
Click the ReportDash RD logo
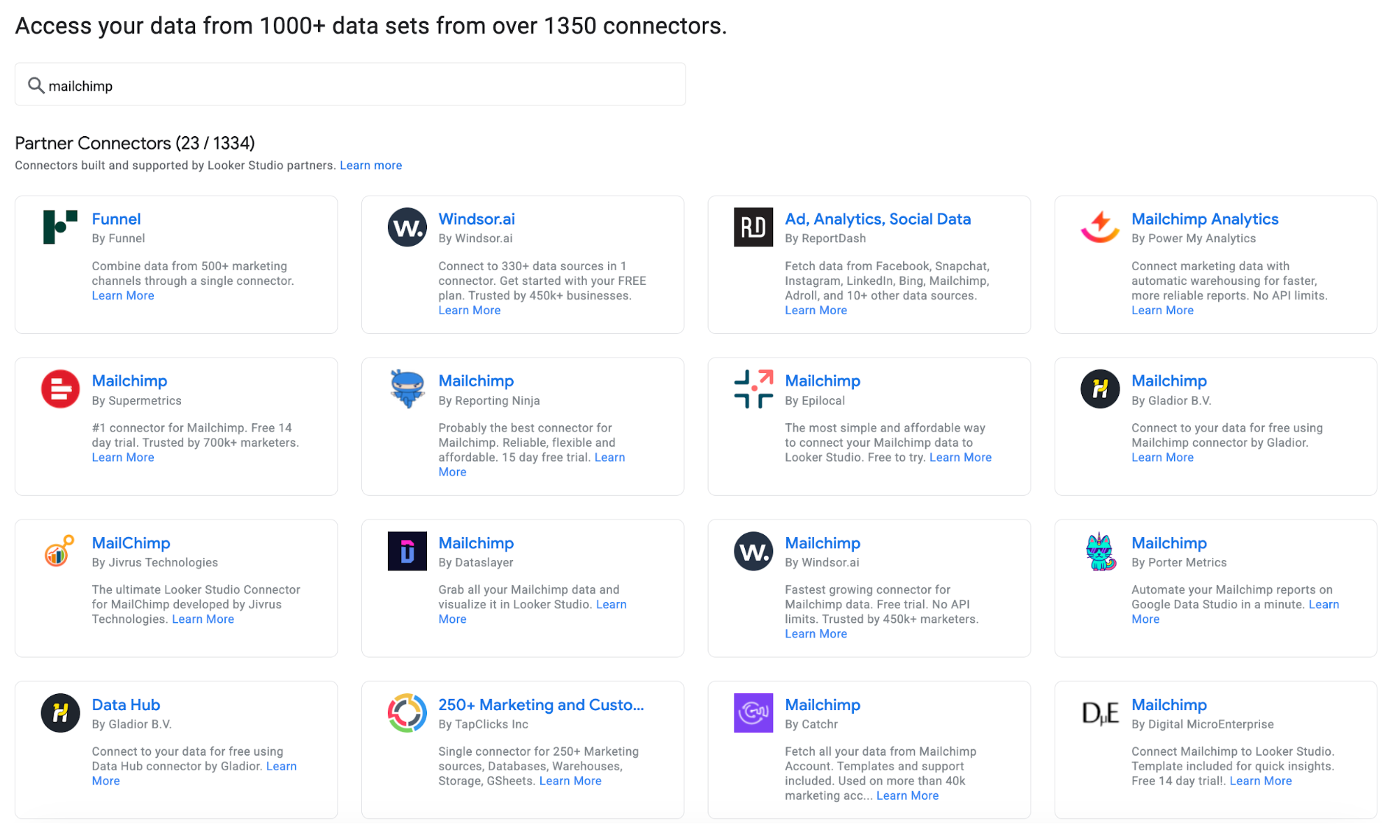753,227
